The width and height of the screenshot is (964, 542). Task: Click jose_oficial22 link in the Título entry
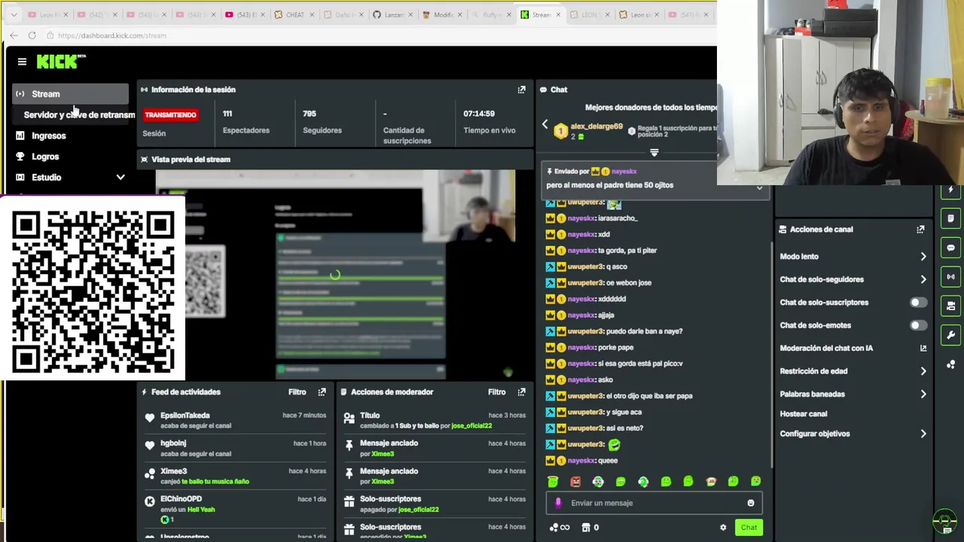click(x=471, y=426)
